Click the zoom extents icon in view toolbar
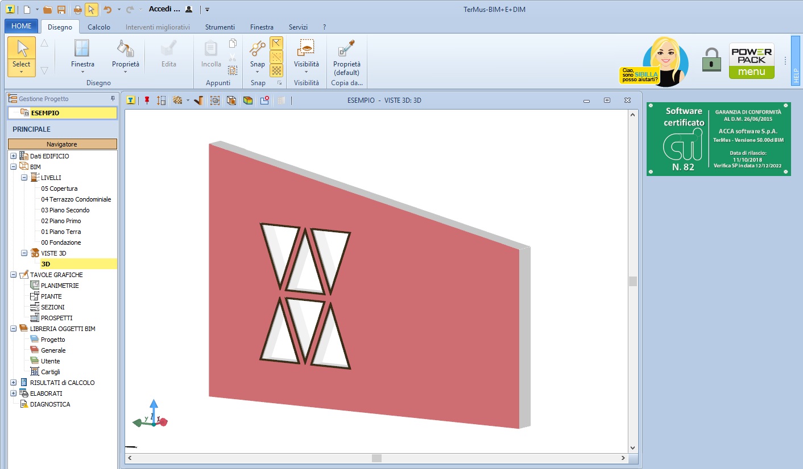This screenshot has height=469, width=803. 215,101
